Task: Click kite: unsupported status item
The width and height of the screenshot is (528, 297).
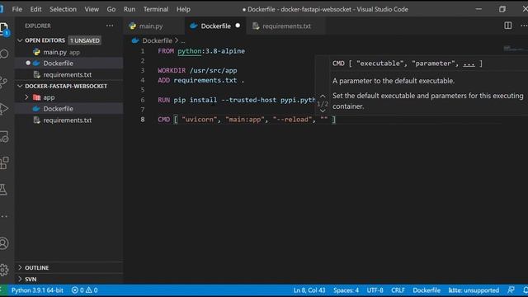Action: pos(474,290)
